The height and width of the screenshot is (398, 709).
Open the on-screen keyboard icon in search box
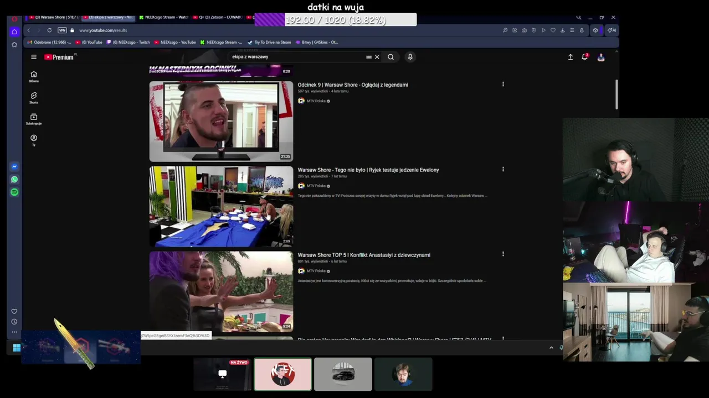pyautogui.click(x=369, y=57)
